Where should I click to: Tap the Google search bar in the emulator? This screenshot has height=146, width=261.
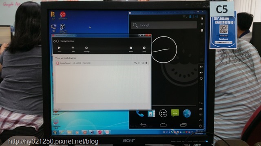tap(164, 25)
